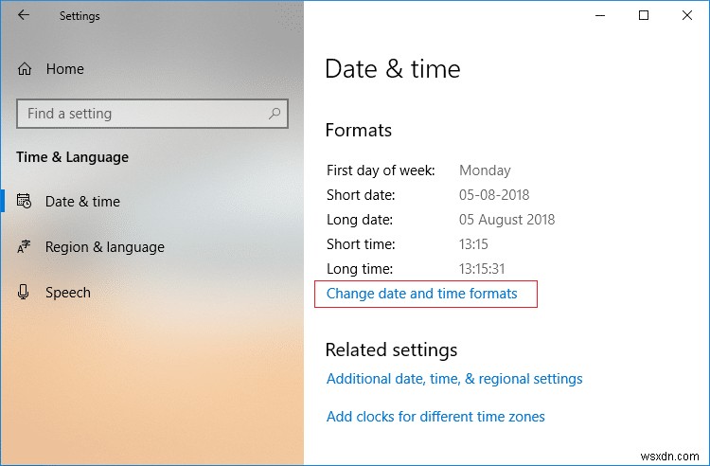
Task: Minimize the Settings window
Action: 601,15
